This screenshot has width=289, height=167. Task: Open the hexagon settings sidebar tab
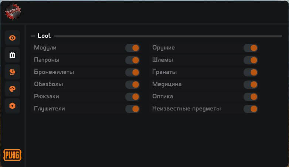pos(13,106)
